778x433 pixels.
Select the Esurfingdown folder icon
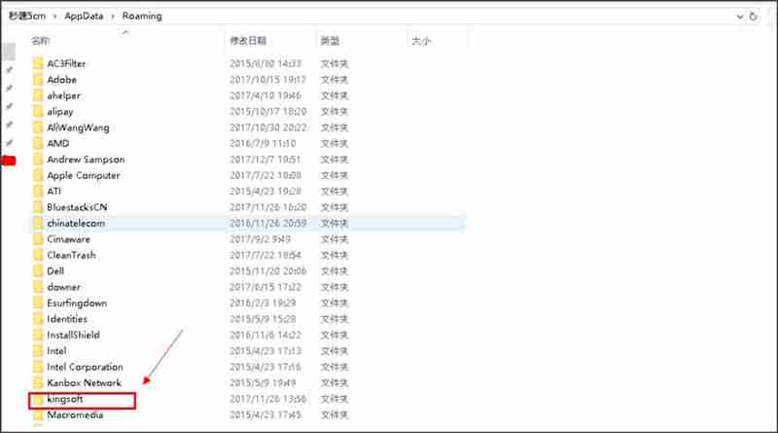(x=38, y=303)
